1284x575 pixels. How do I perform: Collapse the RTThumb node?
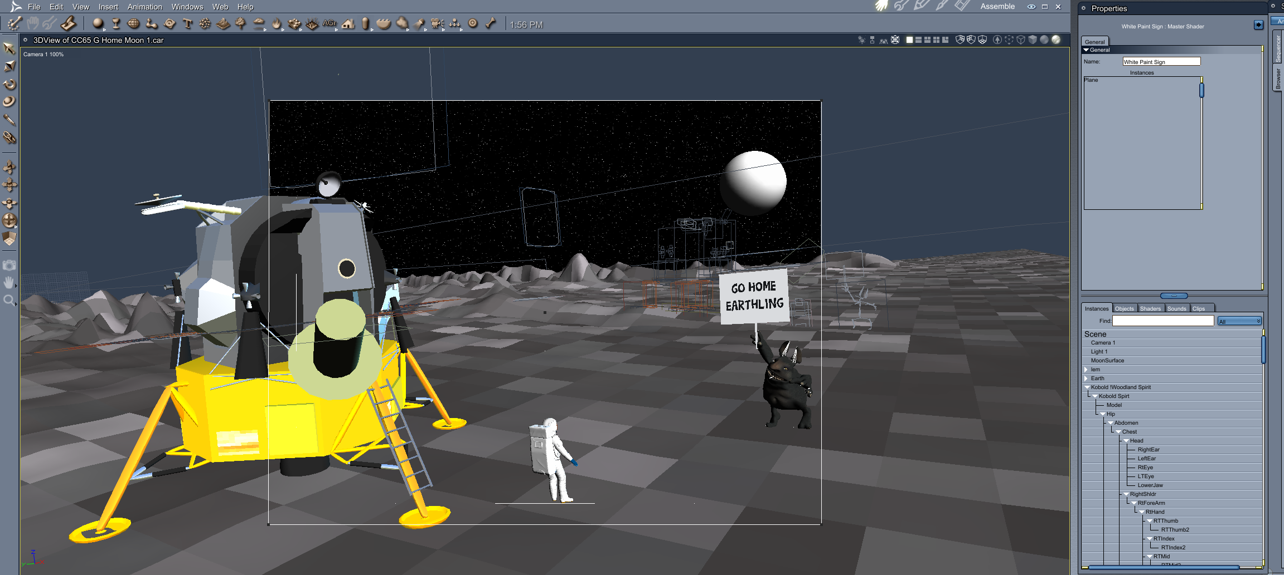(1150, 521)
